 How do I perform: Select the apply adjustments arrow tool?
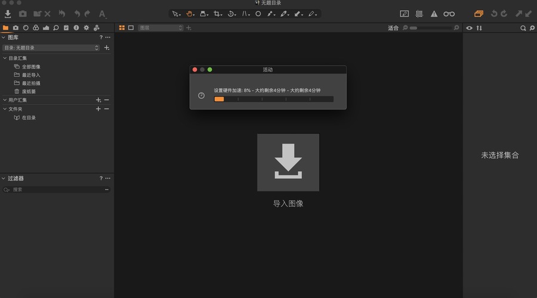(x=298, y=14)
